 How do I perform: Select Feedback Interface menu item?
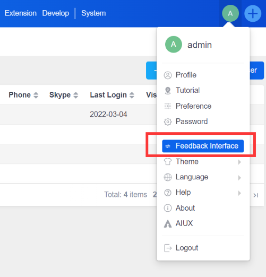(203, 146)
